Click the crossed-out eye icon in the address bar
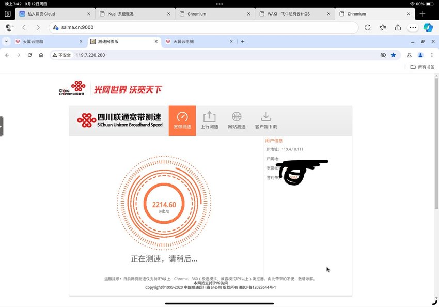 click(x=383, y=55)
